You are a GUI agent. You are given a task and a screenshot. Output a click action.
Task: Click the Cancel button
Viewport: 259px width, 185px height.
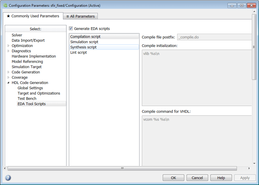197,178
